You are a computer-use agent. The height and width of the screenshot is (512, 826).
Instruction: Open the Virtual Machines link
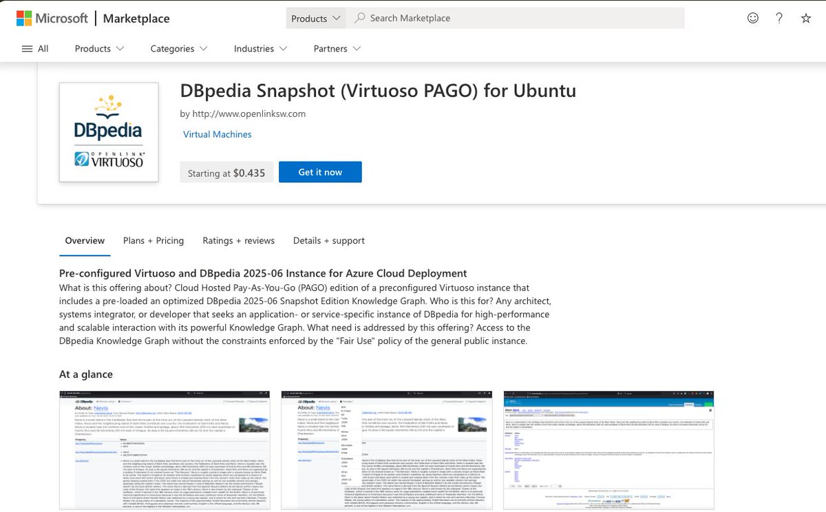(x=217, y=134)
